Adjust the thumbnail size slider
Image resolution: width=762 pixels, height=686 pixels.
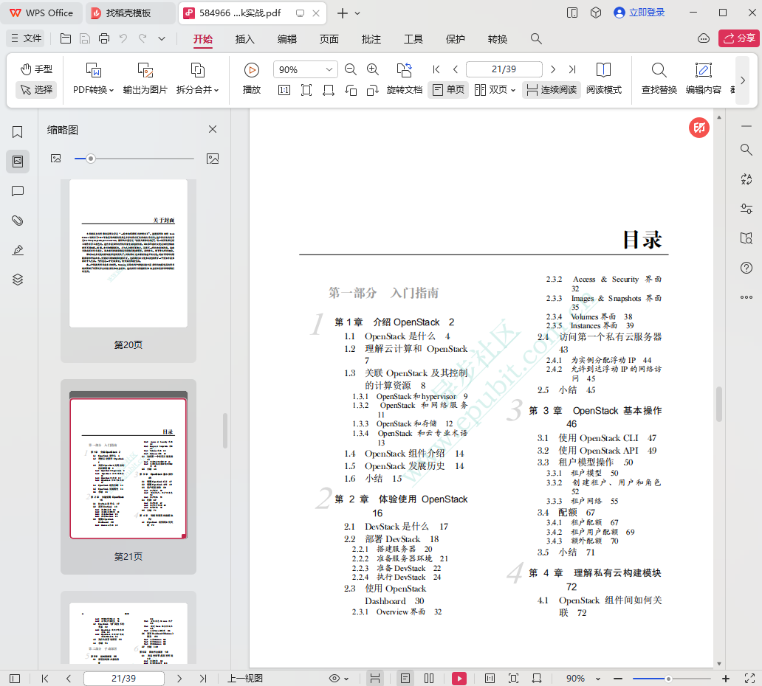pos(91,159)
